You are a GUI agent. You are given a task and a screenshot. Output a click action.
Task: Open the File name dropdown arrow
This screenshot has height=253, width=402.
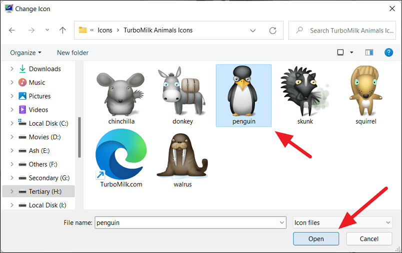pos(282,223)
